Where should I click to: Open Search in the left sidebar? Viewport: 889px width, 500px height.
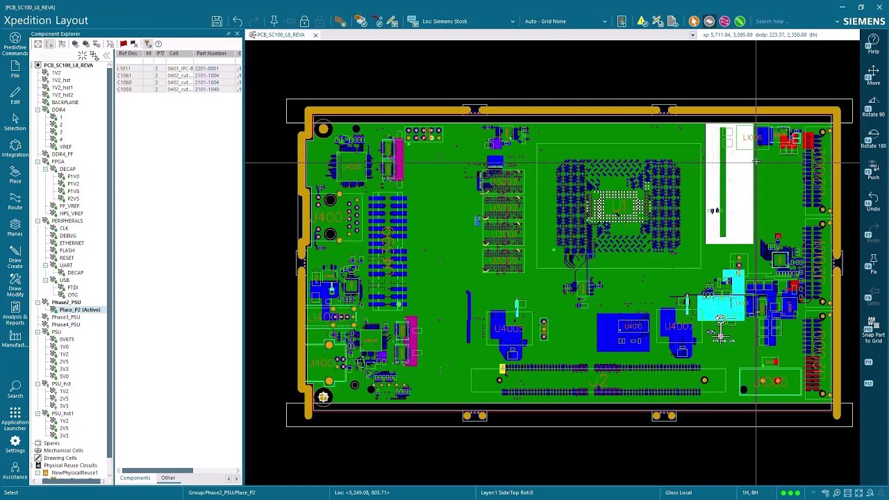[15, 390]
